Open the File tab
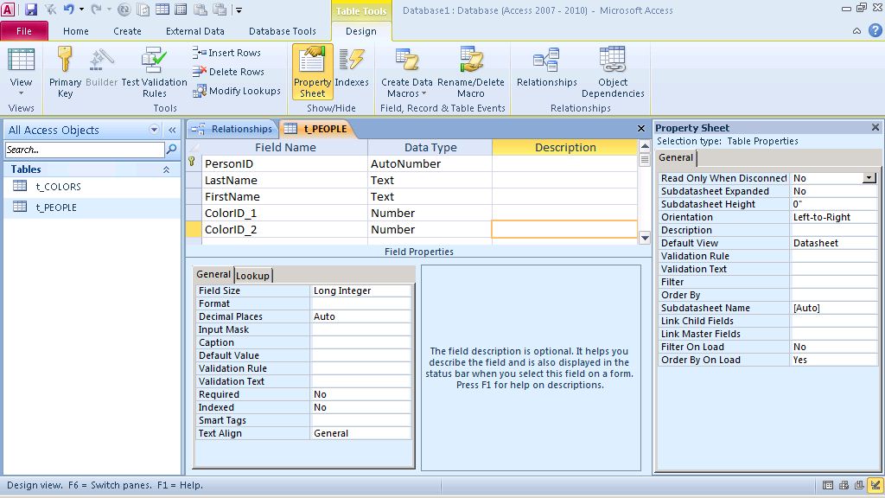885x498 pixels. click(x=24, y=31)
